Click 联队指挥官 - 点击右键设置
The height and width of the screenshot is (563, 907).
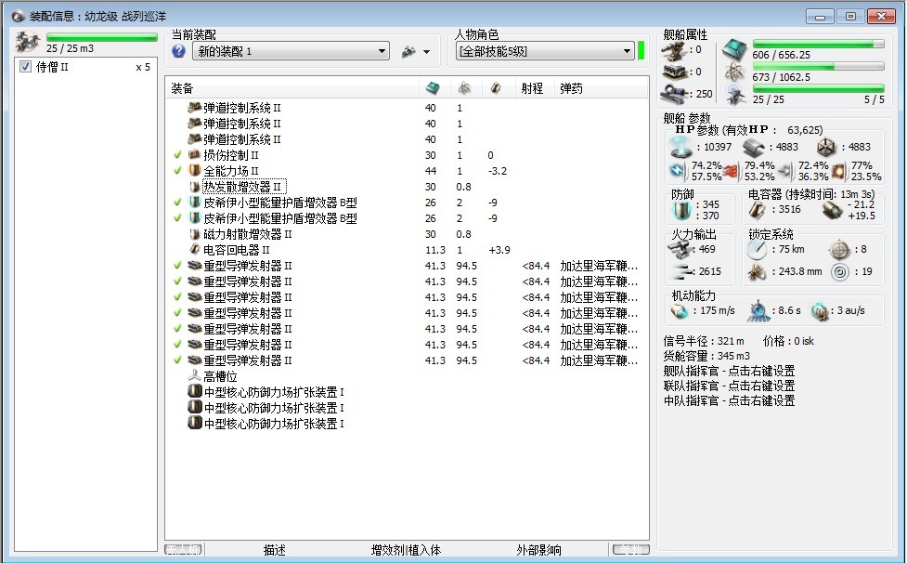pyautogui.click(x=729, y=386)
